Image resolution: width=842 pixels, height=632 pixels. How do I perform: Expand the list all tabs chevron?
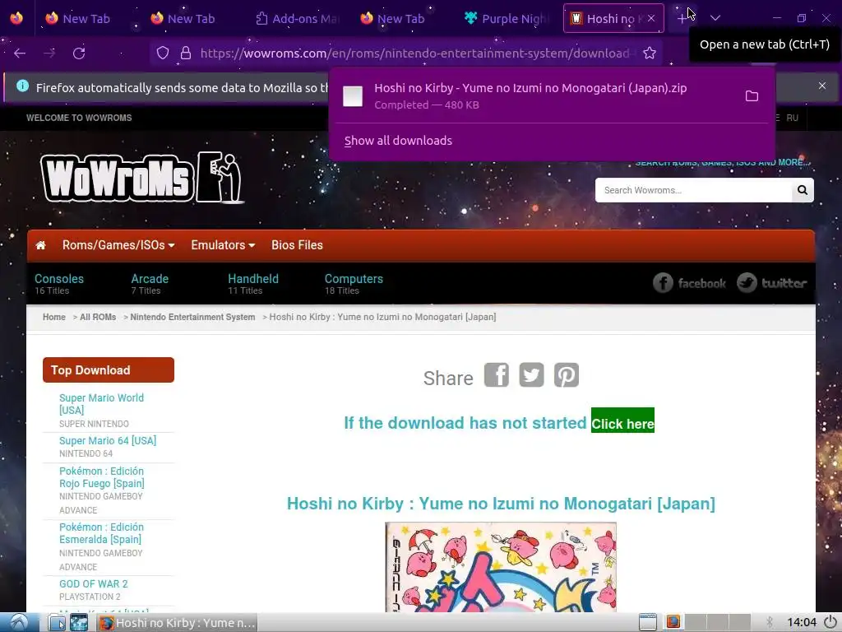click(x=715, y=18)
